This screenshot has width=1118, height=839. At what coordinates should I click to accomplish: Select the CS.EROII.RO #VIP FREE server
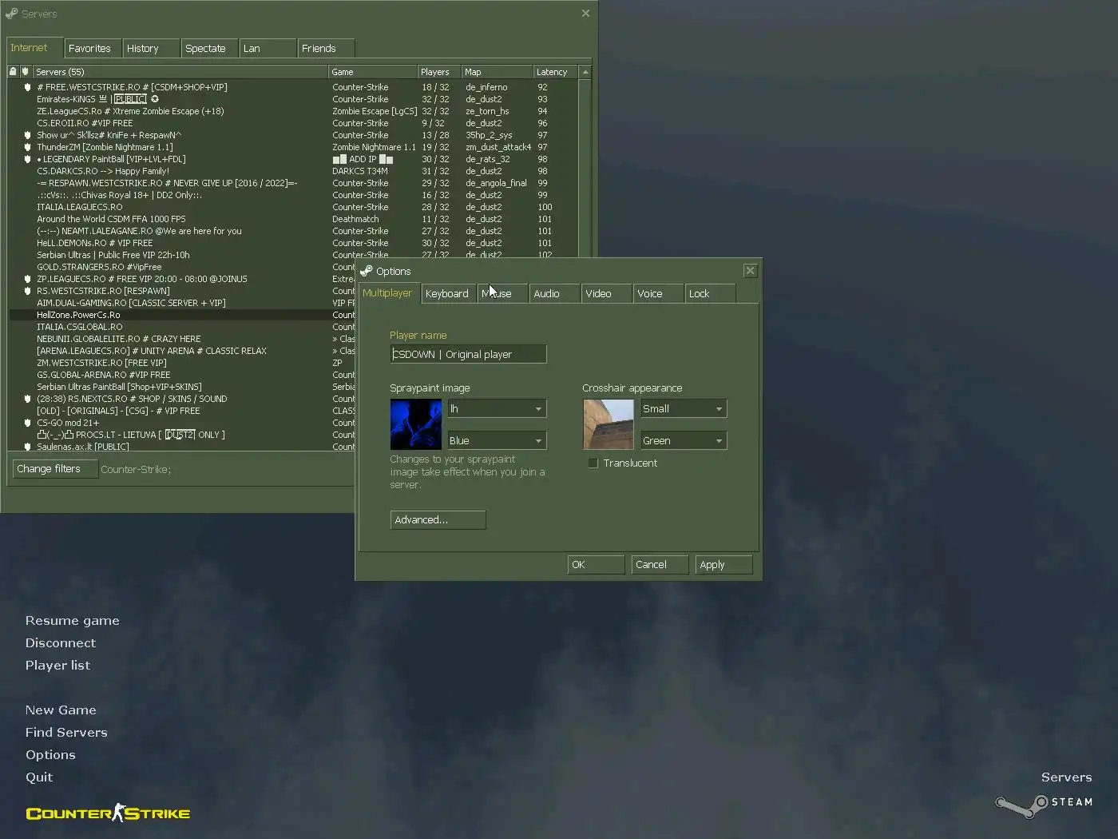point(293,123)
